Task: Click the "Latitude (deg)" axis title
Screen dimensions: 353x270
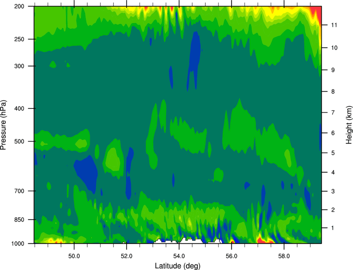Action: [x=177, y=266]
